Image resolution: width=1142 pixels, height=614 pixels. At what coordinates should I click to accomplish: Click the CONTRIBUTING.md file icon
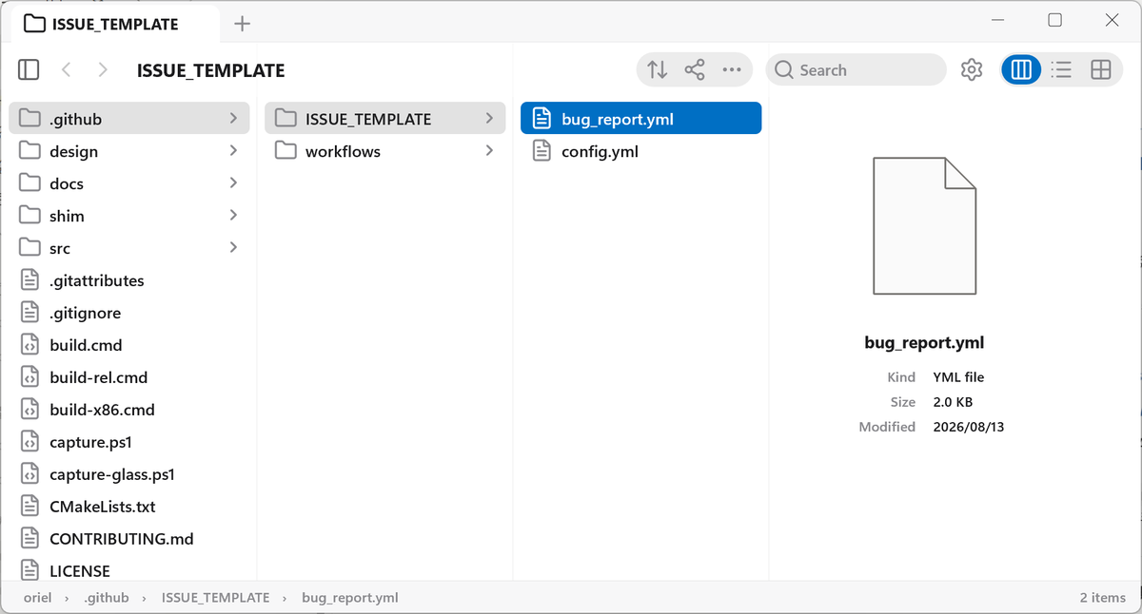[x=30, y=539]
